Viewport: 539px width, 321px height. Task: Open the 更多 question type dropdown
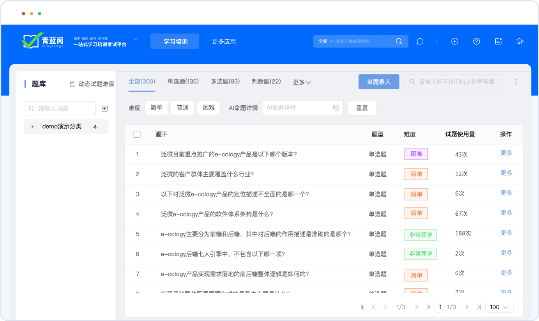302,82
